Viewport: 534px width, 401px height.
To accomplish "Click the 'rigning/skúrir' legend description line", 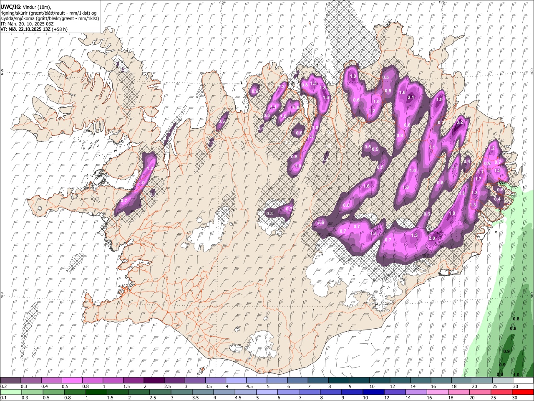I will coord(48,13).
